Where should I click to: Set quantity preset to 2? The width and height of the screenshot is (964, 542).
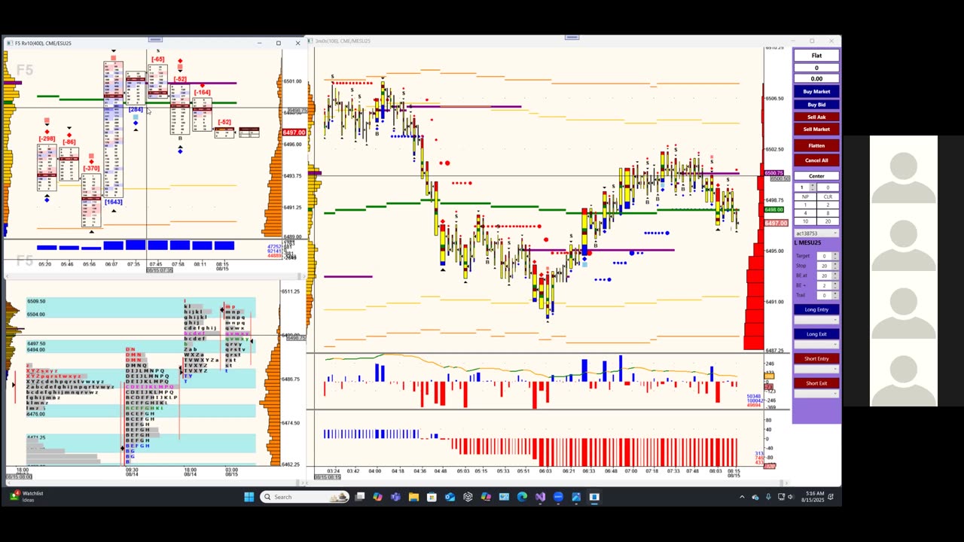pos(828,205)
